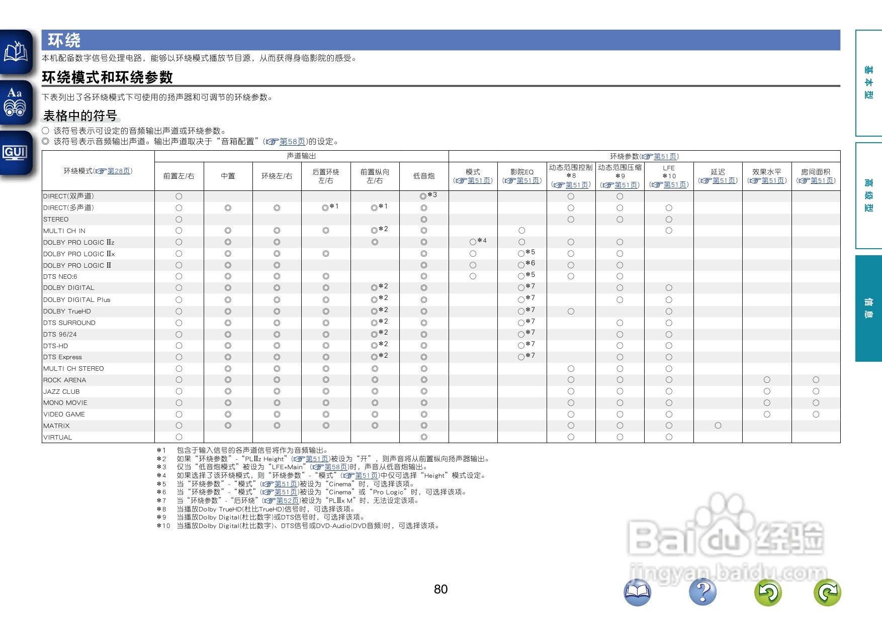Click the page number 80
This screenshot has height=623, width=882.
(x=440, y=589)
